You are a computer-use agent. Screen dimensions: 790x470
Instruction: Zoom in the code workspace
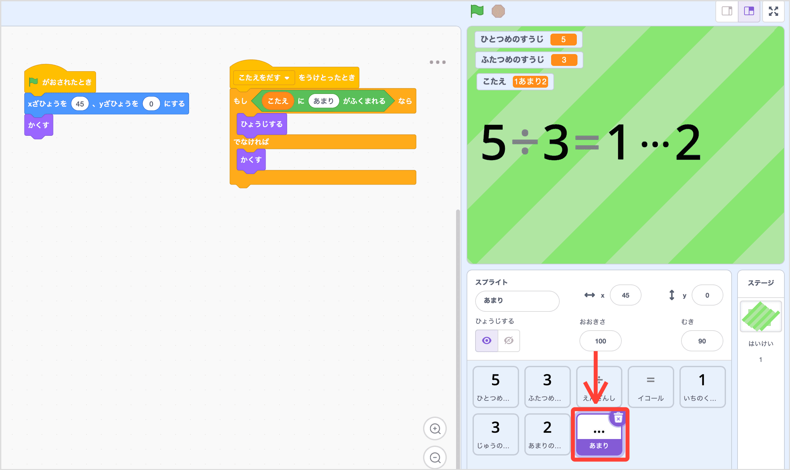click(x=435, y=428)
